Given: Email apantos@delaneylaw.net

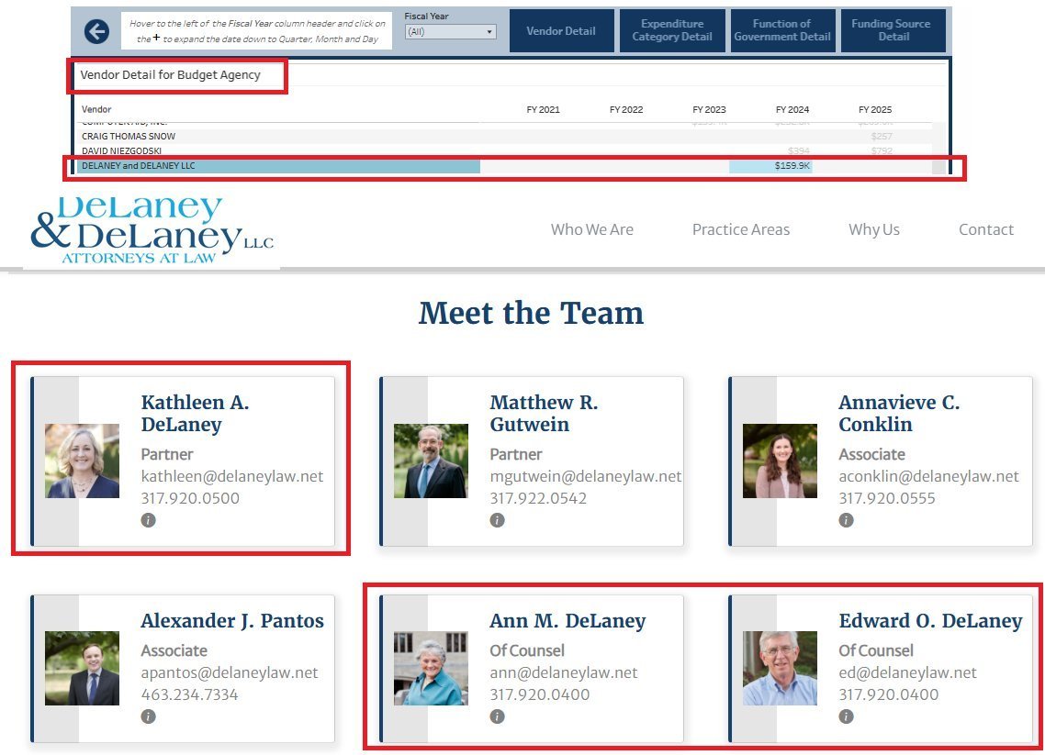Looking at the screenshot, I should click(x=230, y=673).
